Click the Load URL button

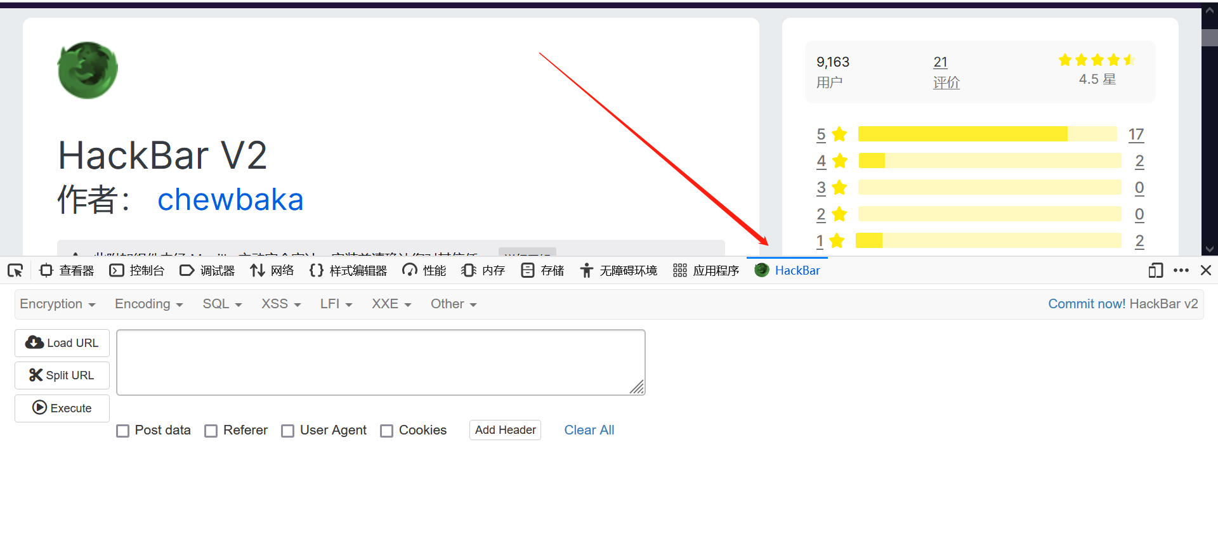(62, 343)
